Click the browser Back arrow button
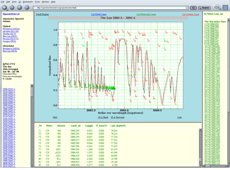Viewport: 230px width, 170px height. [x=4, y=7]
